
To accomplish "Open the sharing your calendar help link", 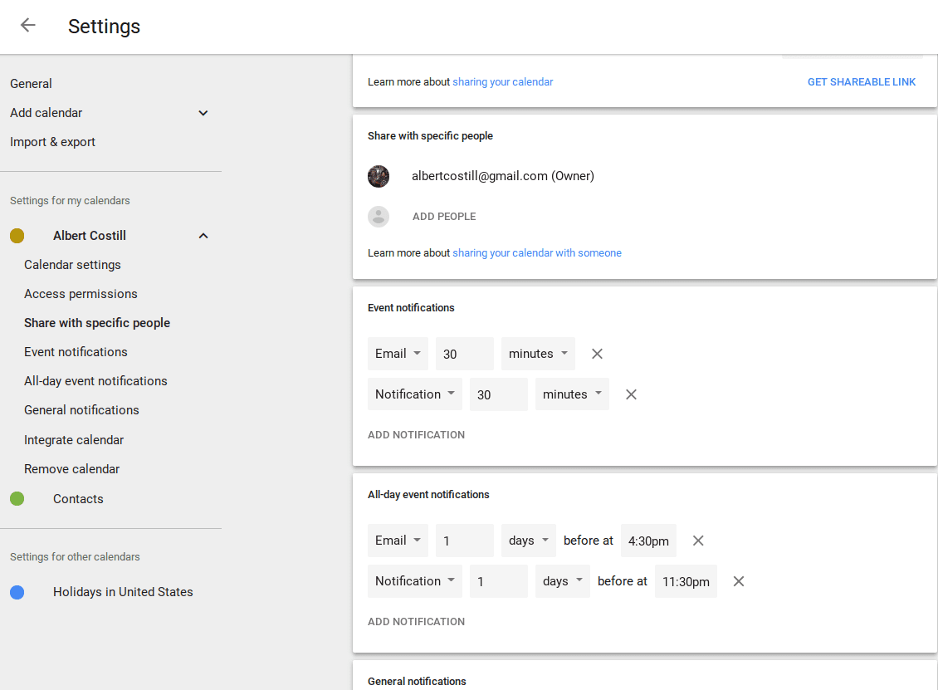I will pyautogui.click(x=502, y=82).
